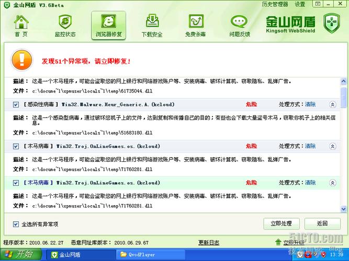349x261 pixels.
Task: Collapse the highlighted green OnLineGames.os row chevron
Action: [333, 183]
